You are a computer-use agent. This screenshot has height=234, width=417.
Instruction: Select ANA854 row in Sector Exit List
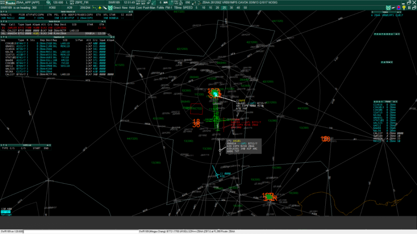(53, 33)
